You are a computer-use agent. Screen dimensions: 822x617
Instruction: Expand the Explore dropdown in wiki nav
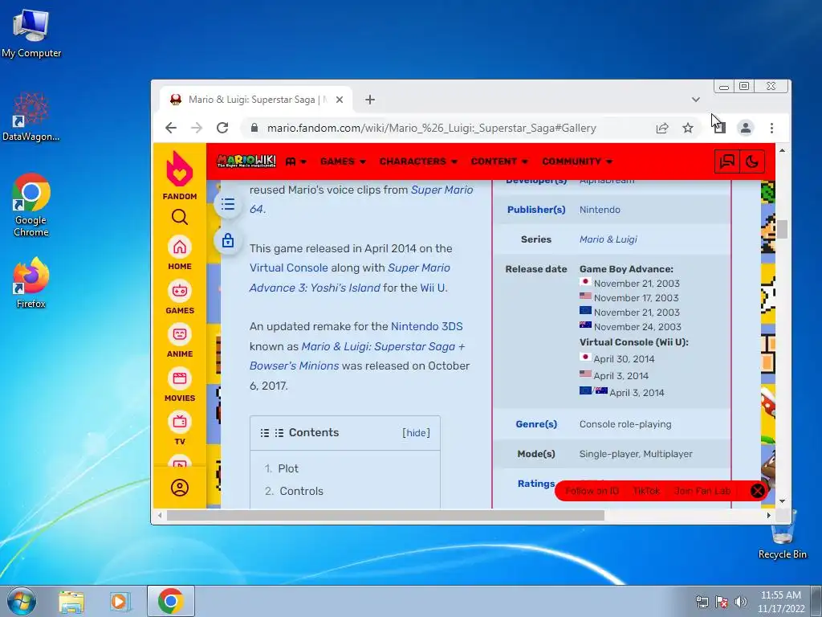(296, 161)
